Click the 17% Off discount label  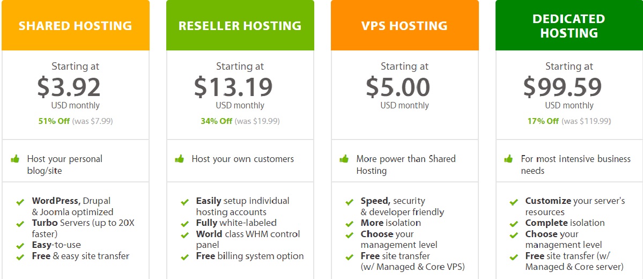[x=543, y=121]
